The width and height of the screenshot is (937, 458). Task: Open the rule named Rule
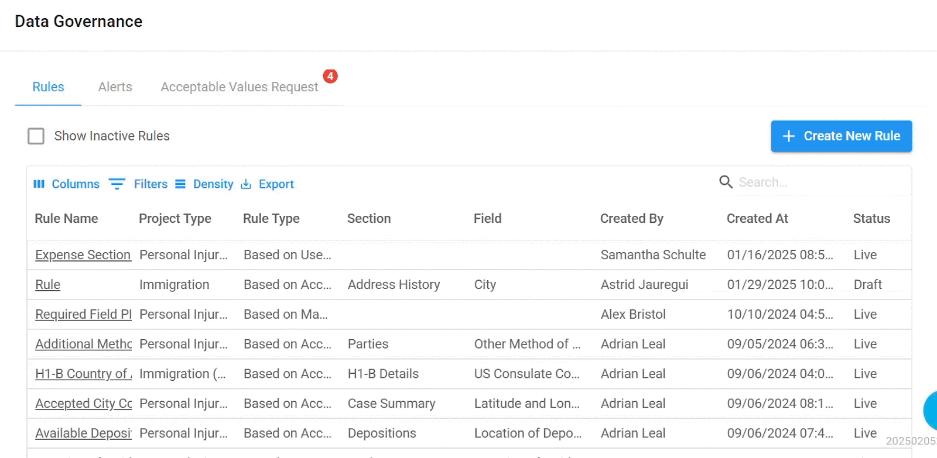click(47, 285)
